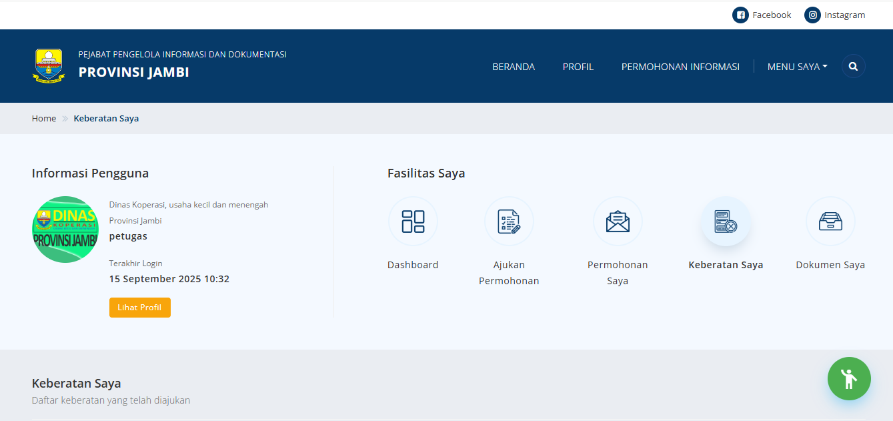Open the green accessibility button
The height and width of the screenshot is (421, 893).
pyautogui.click(x=849, y=379)
